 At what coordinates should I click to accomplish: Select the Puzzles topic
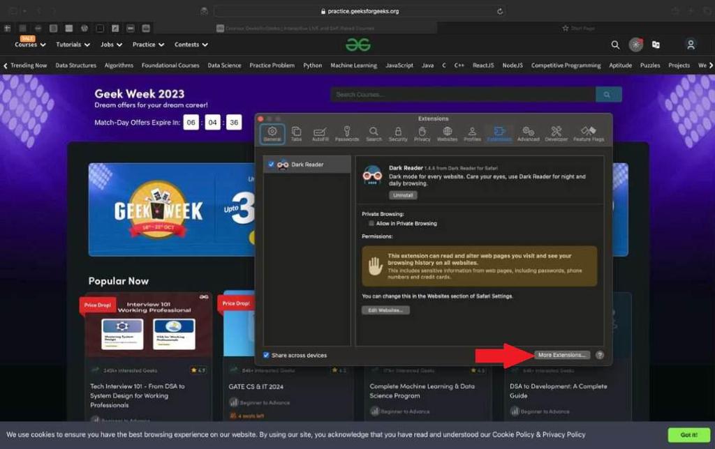pyautogui.click(x=650, y=66)
